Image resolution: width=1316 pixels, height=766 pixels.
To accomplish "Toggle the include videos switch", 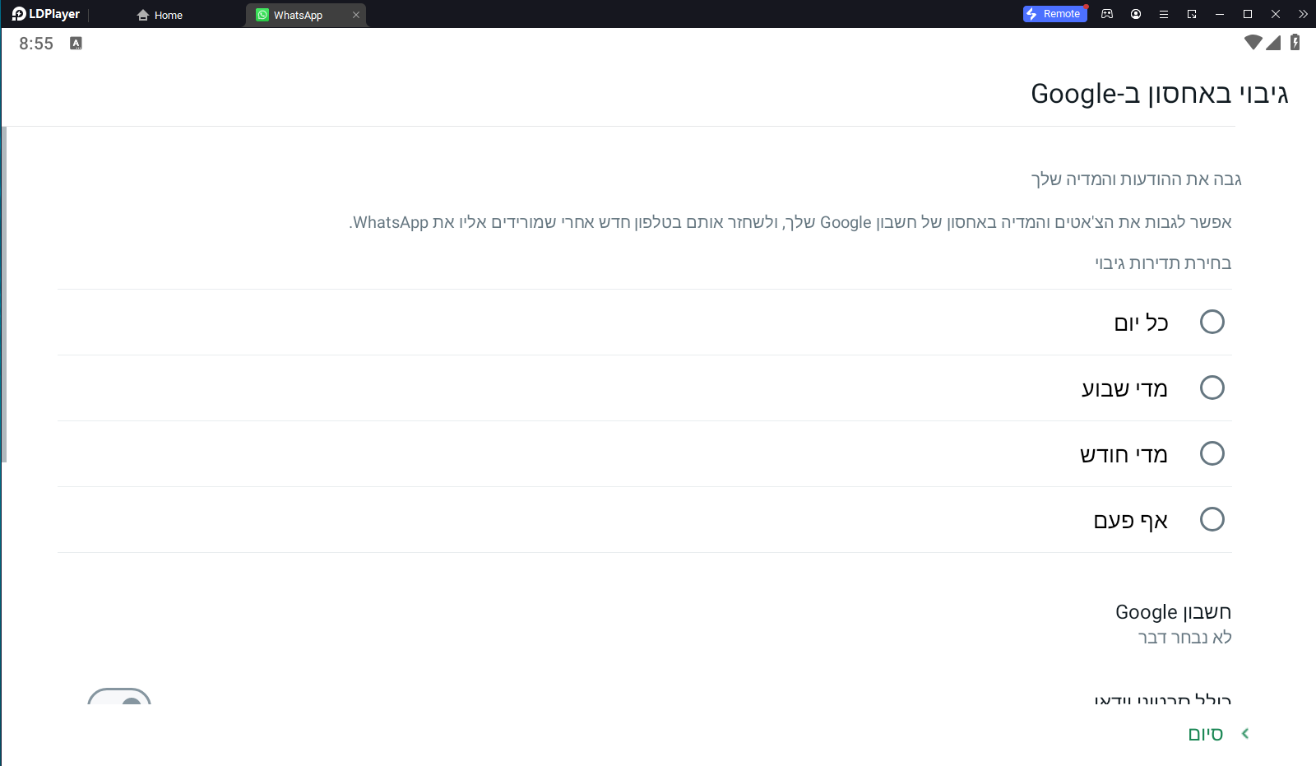I will (119, 696).
